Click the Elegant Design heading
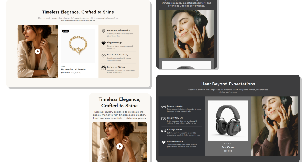This screenshot has height=162, width=303. pyautogui.click(x=115, y=42)
